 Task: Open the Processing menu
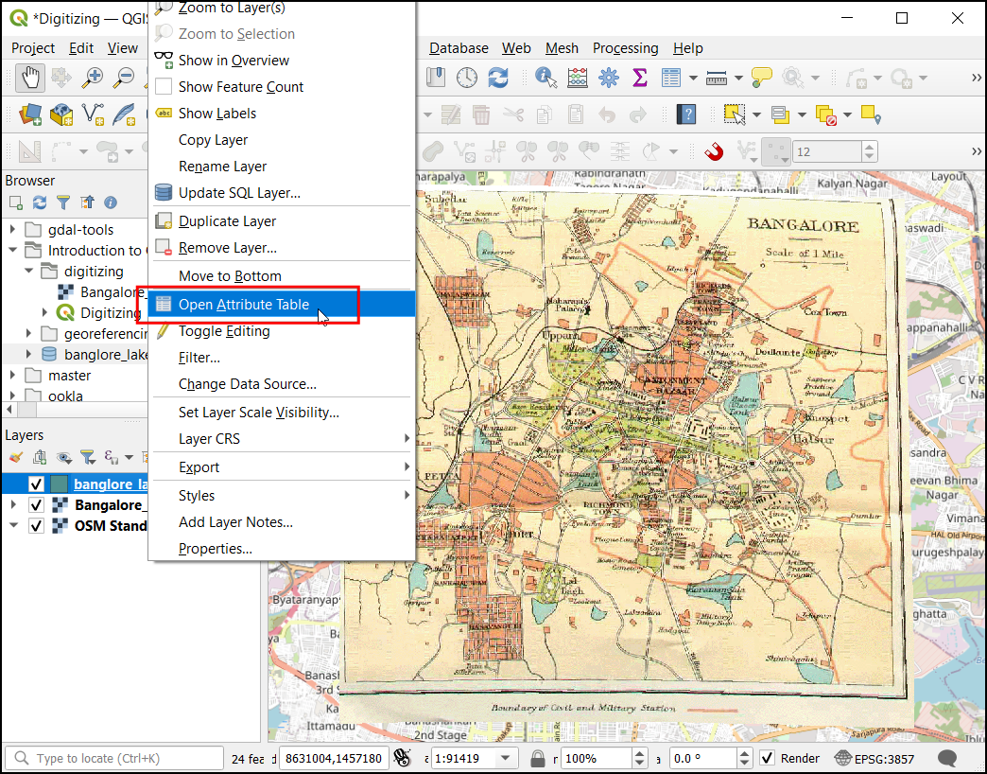625,48
